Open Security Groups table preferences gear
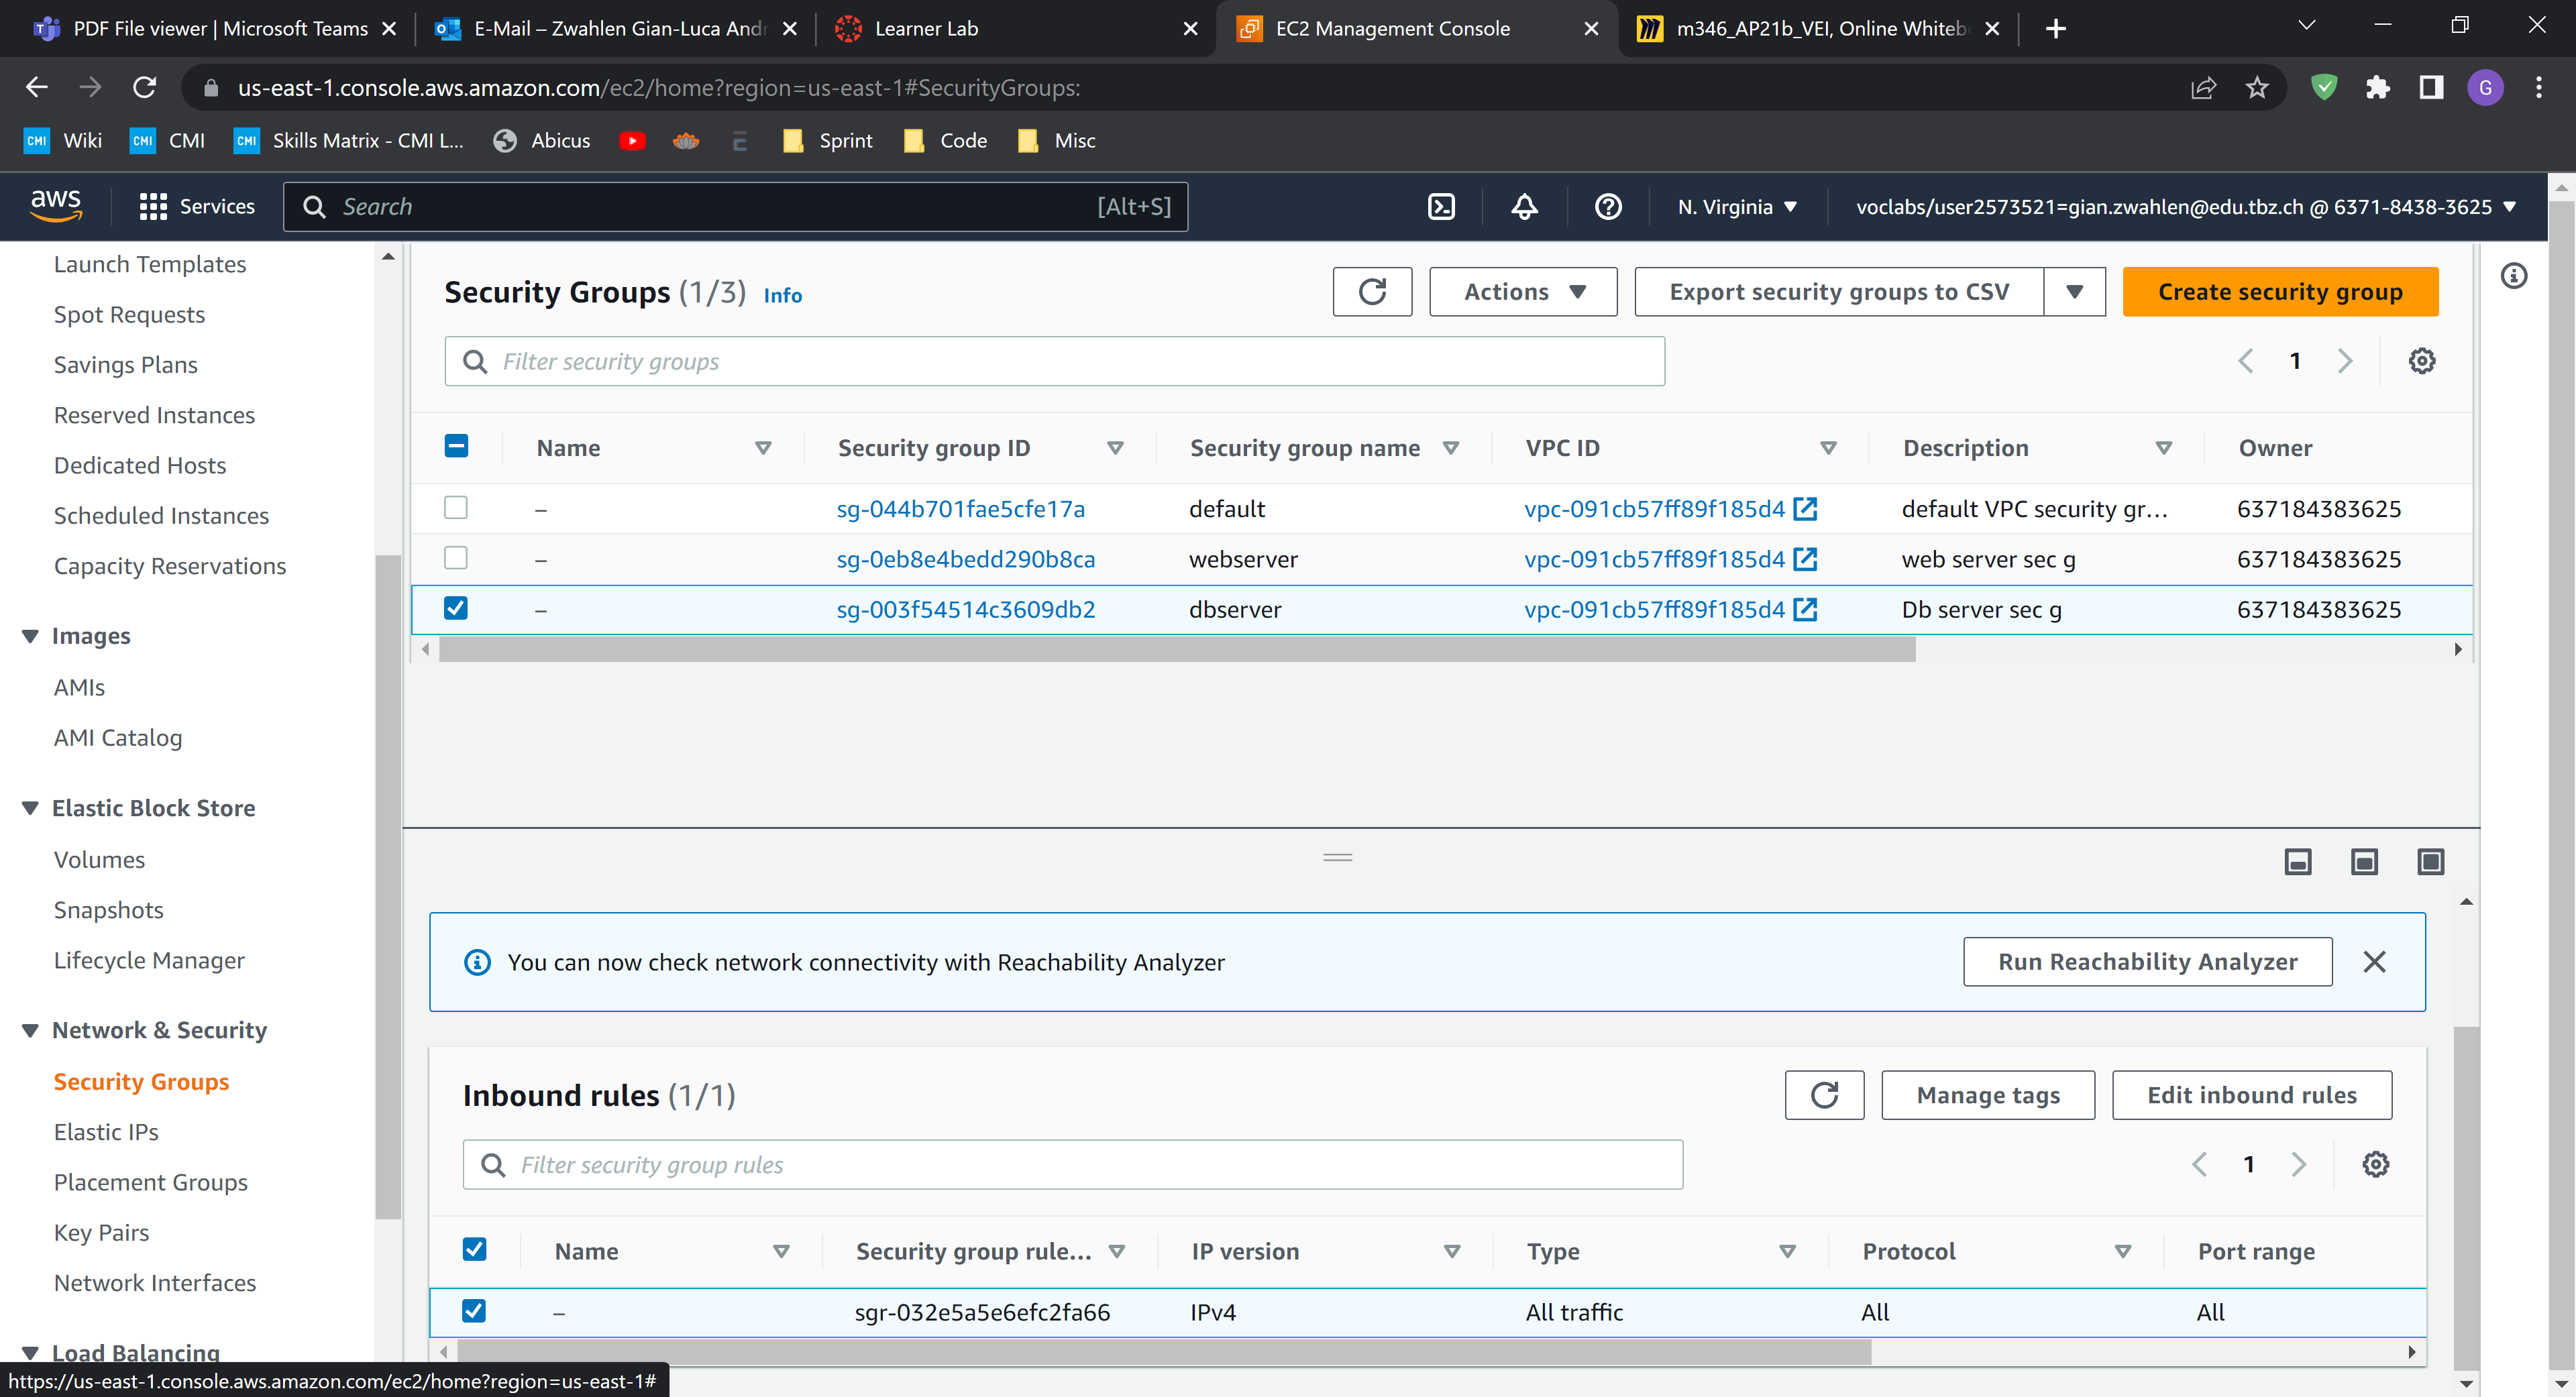Viewport: 2576px width, 1397px height. tap(2421, 361)
